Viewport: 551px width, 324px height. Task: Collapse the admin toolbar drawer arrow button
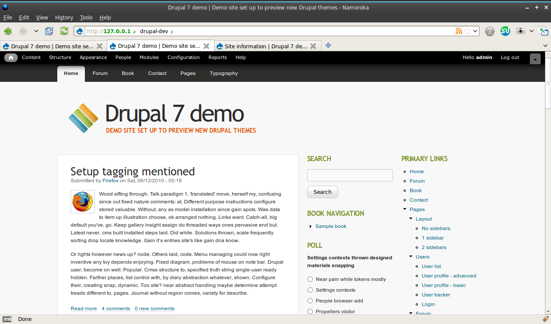tap(535, 59)
